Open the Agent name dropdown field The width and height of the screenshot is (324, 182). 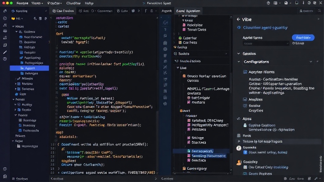point(266,44)
